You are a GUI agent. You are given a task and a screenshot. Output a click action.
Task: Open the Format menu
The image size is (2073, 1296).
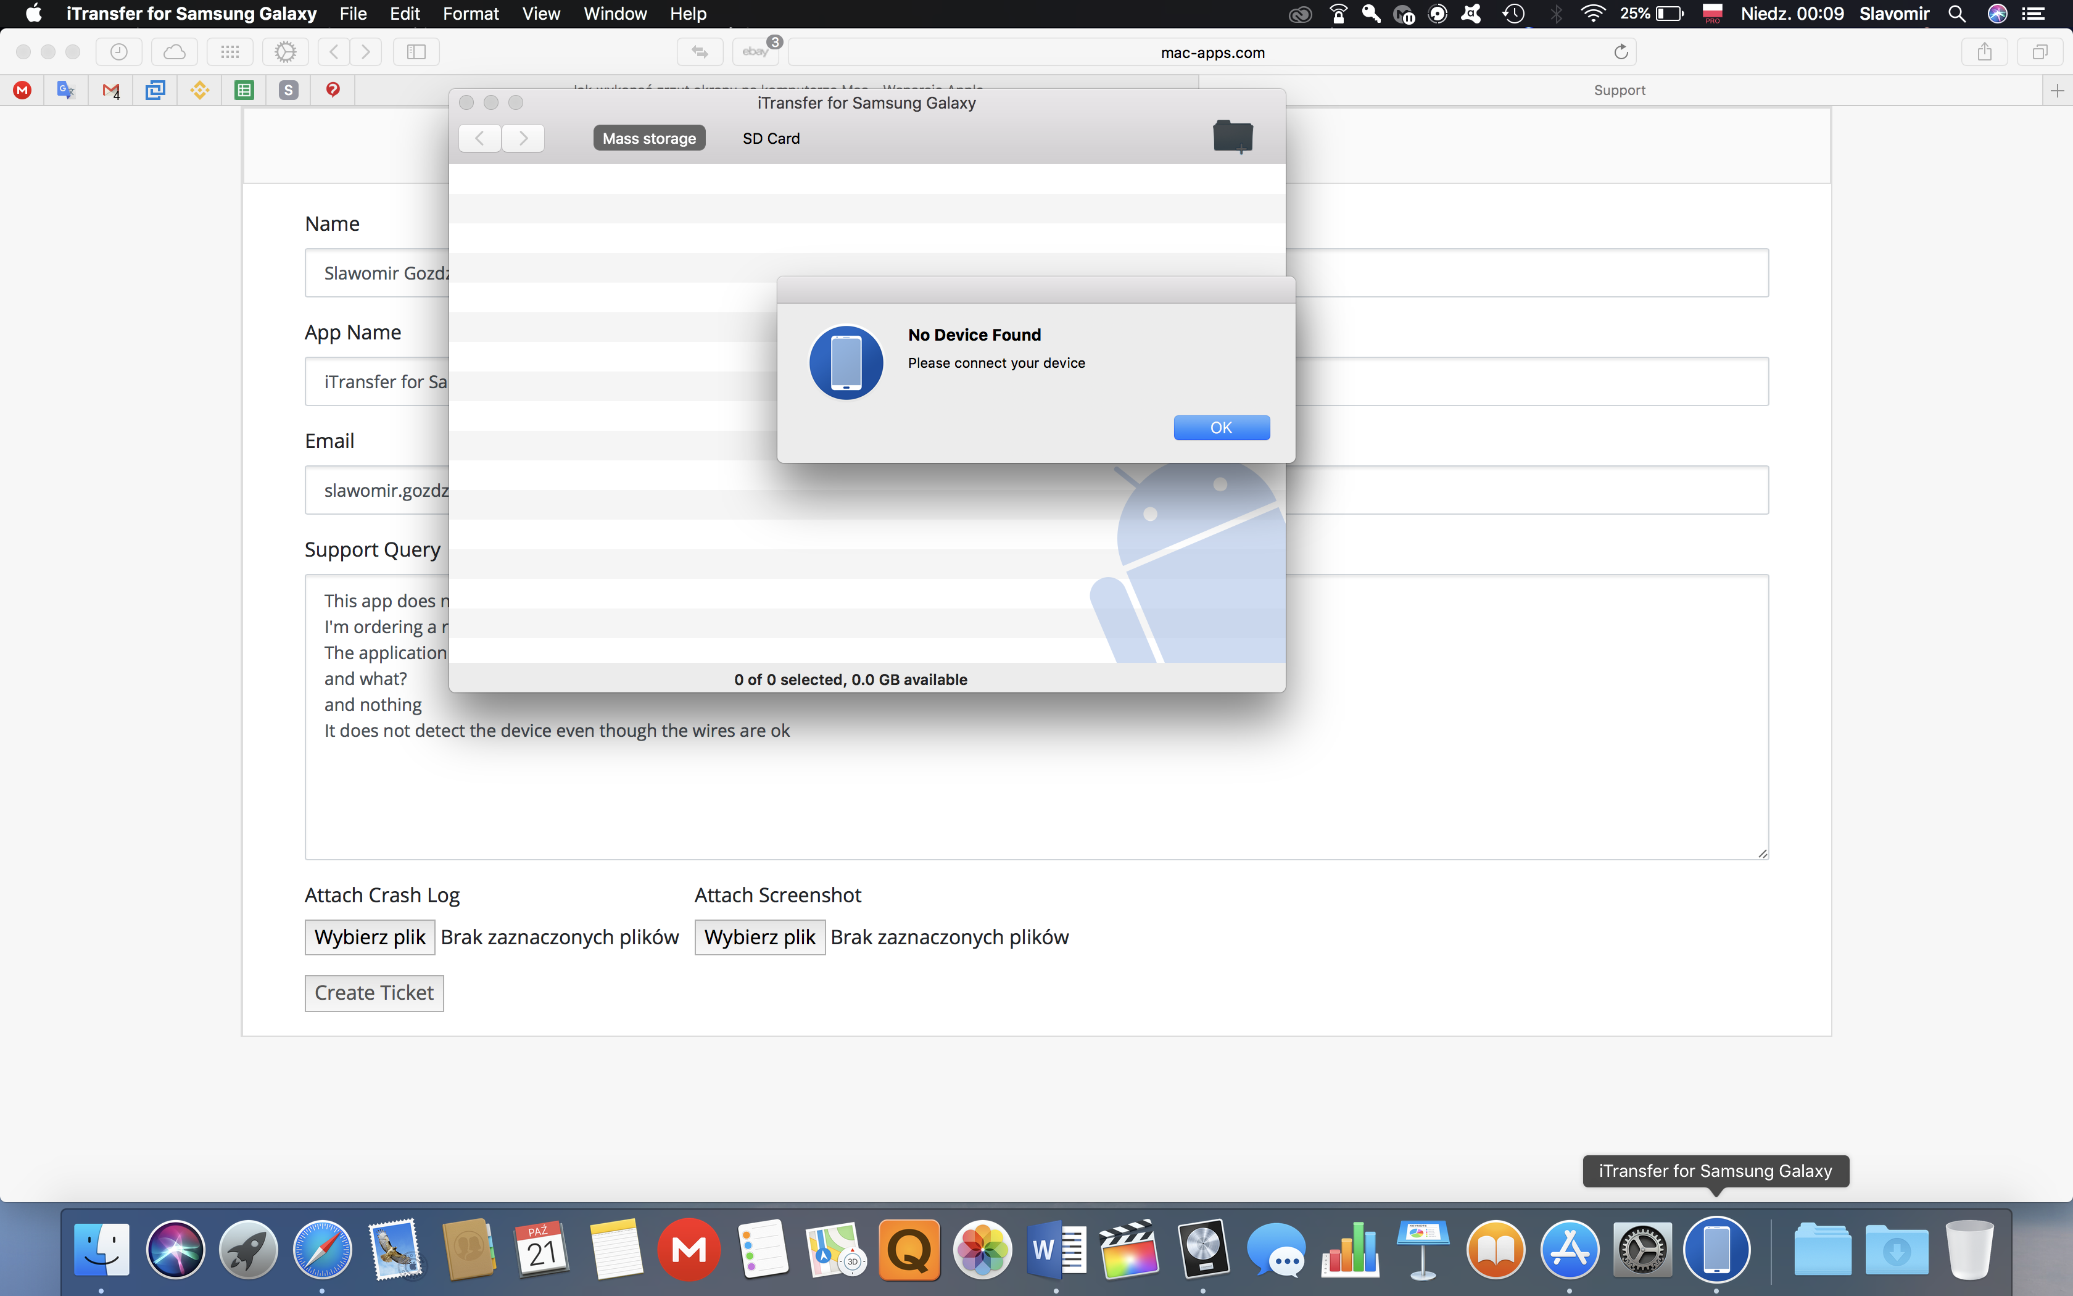[470, 14]
